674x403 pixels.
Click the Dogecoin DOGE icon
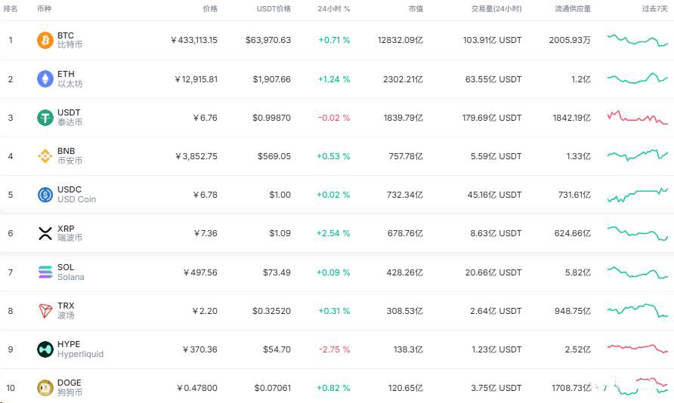click(x=45, y=388)
